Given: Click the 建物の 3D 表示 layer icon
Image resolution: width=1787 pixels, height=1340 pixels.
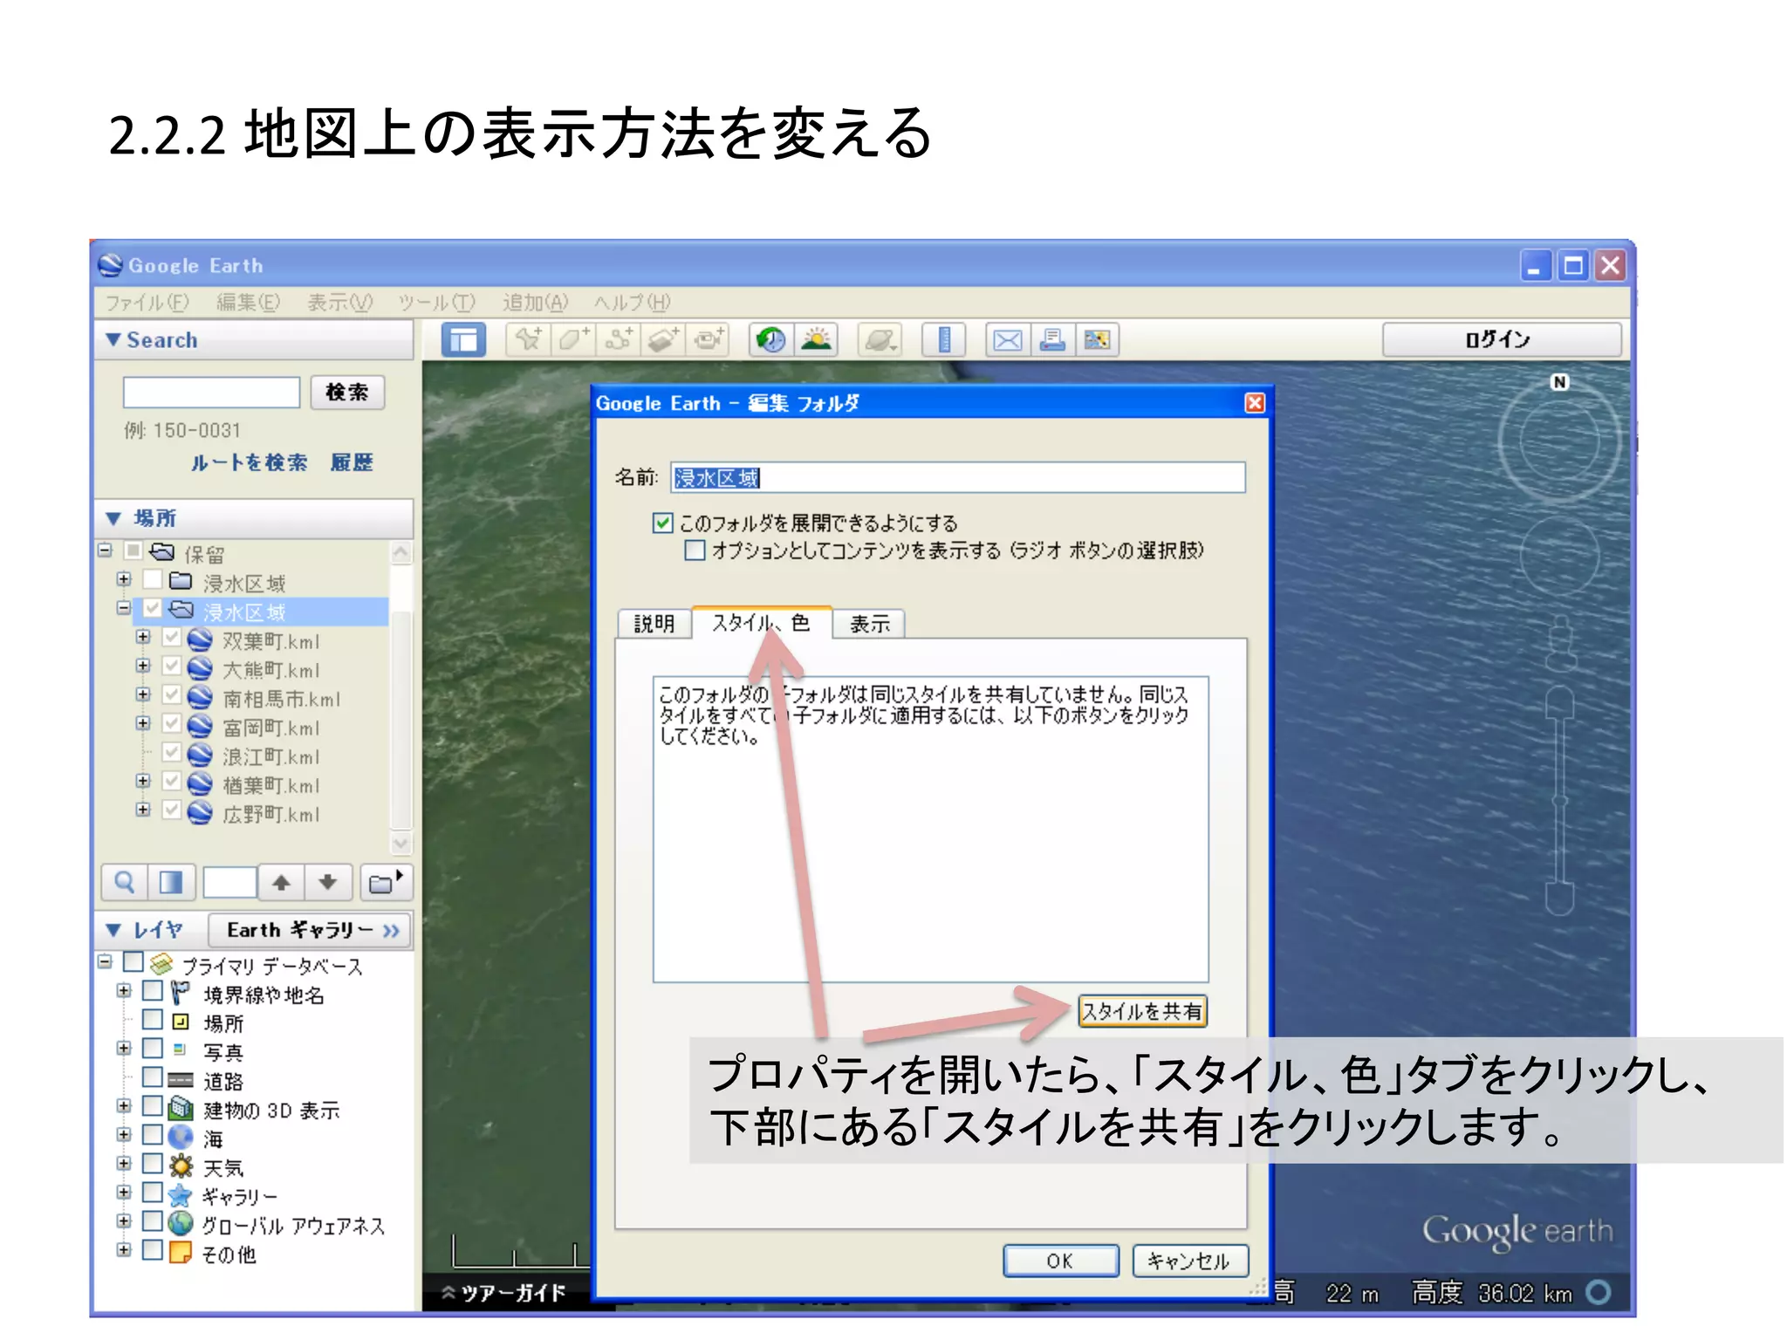Looking at the screenshot, I should point(181,1108).
